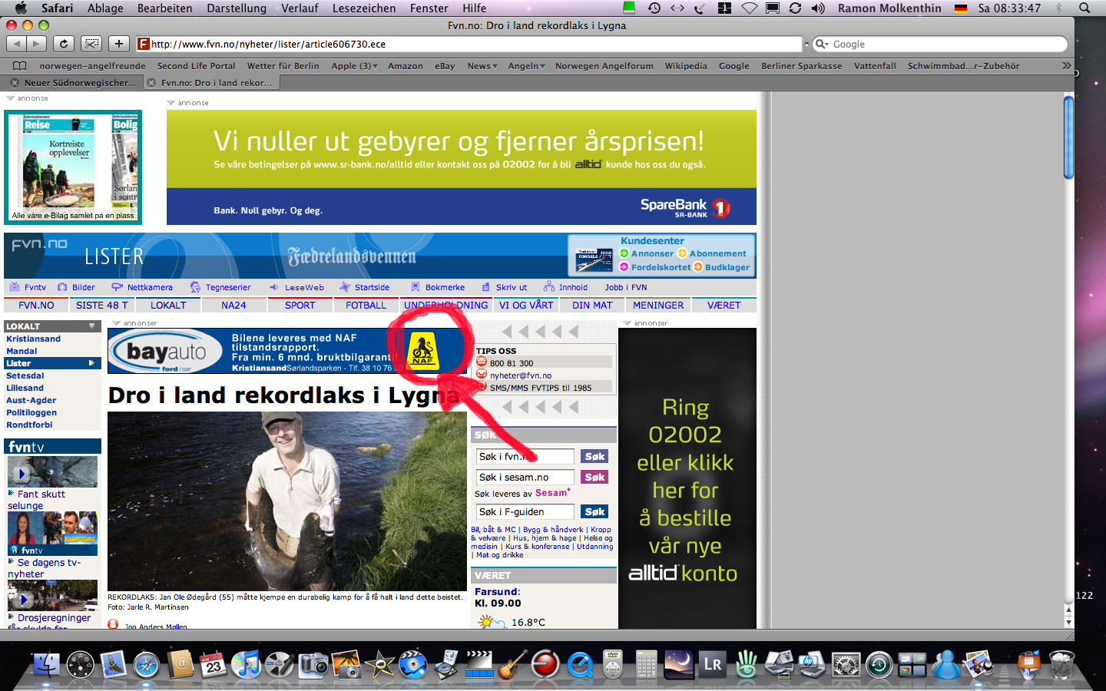The image size is (1106, 691).
Task: Open Kristiansand in the LOKALT list
Action: pos(33,339)
